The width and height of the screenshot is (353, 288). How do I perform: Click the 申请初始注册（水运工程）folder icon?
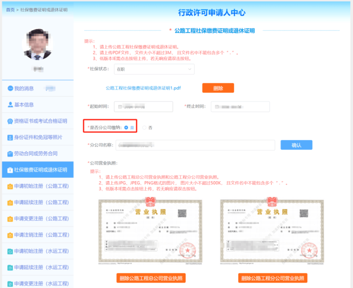10,251
